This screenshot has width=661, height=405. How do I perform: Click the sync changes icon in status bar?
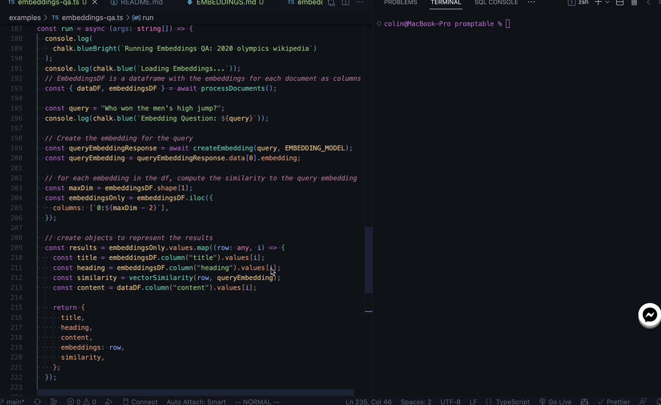pyautogui.click(x=37, y=401)
